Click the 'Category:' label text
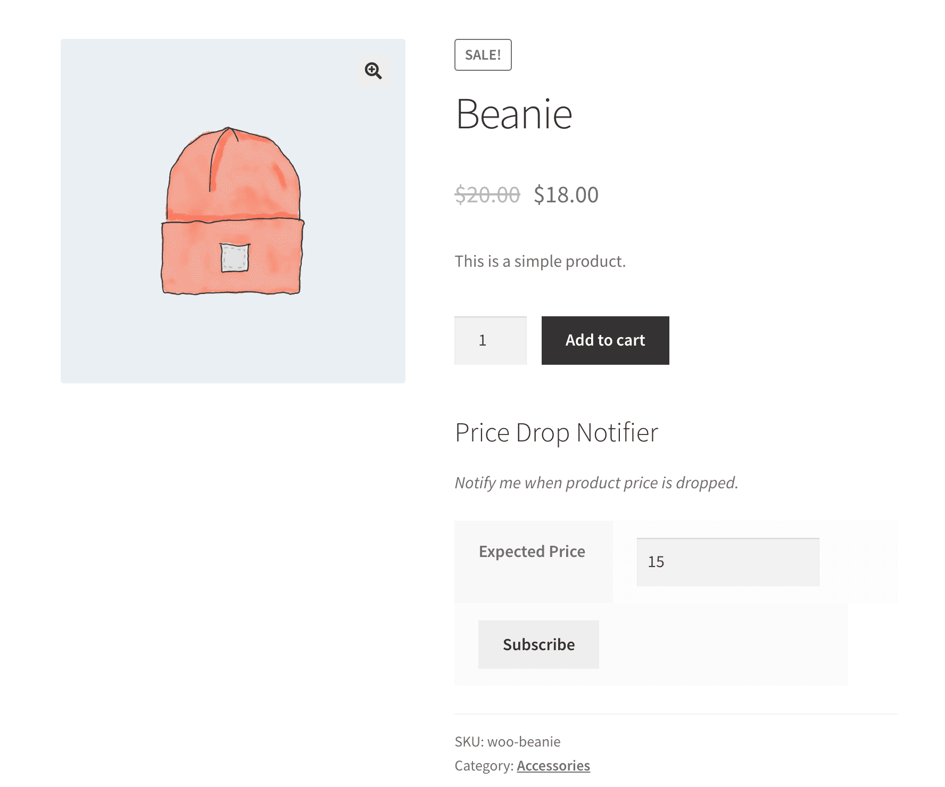 [484, 766]
